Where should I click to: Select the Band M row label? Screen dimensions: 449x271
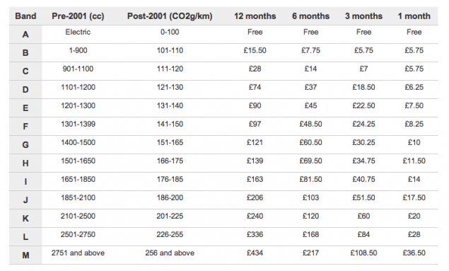[x=25, y=255]
